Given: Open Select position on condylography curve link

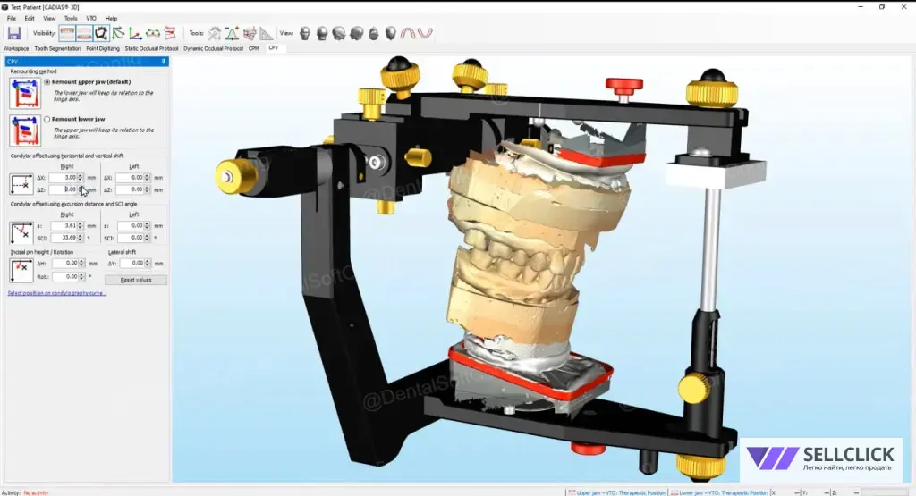Looking at the screenshot, I should click(56, 292).
